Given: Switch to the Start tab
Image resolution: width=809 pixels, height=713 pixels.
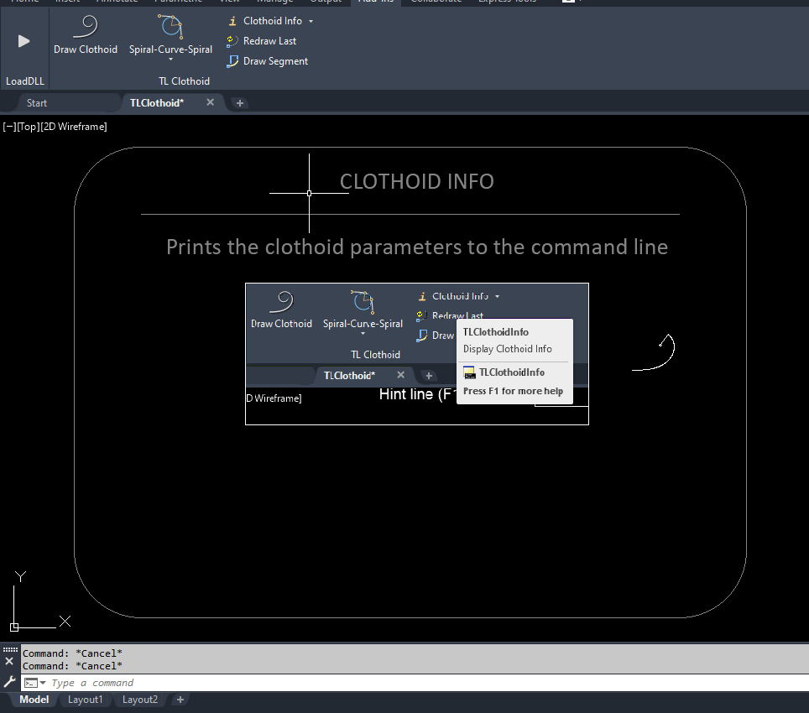Looking at the screenshot, I should point(37,103).
